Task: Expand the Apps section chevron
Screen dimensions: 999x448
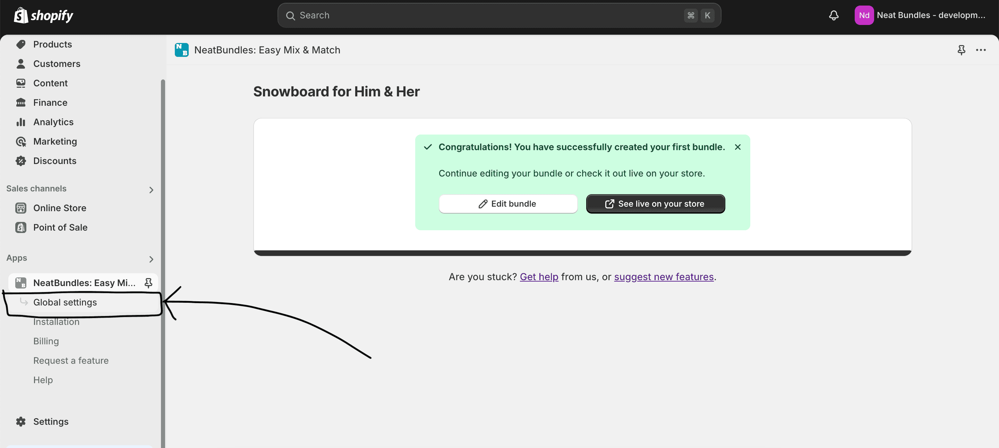Action: (151, 259)
